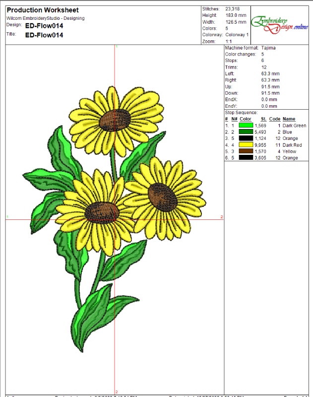313x397 pixels.
Task: Click the top sunflower's brown center
Action: [x=116, y=120]
